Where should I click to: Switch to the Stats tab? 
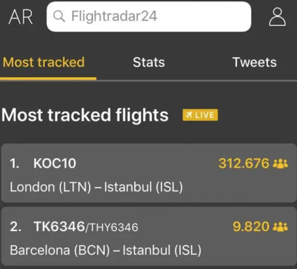coord(149,62)
